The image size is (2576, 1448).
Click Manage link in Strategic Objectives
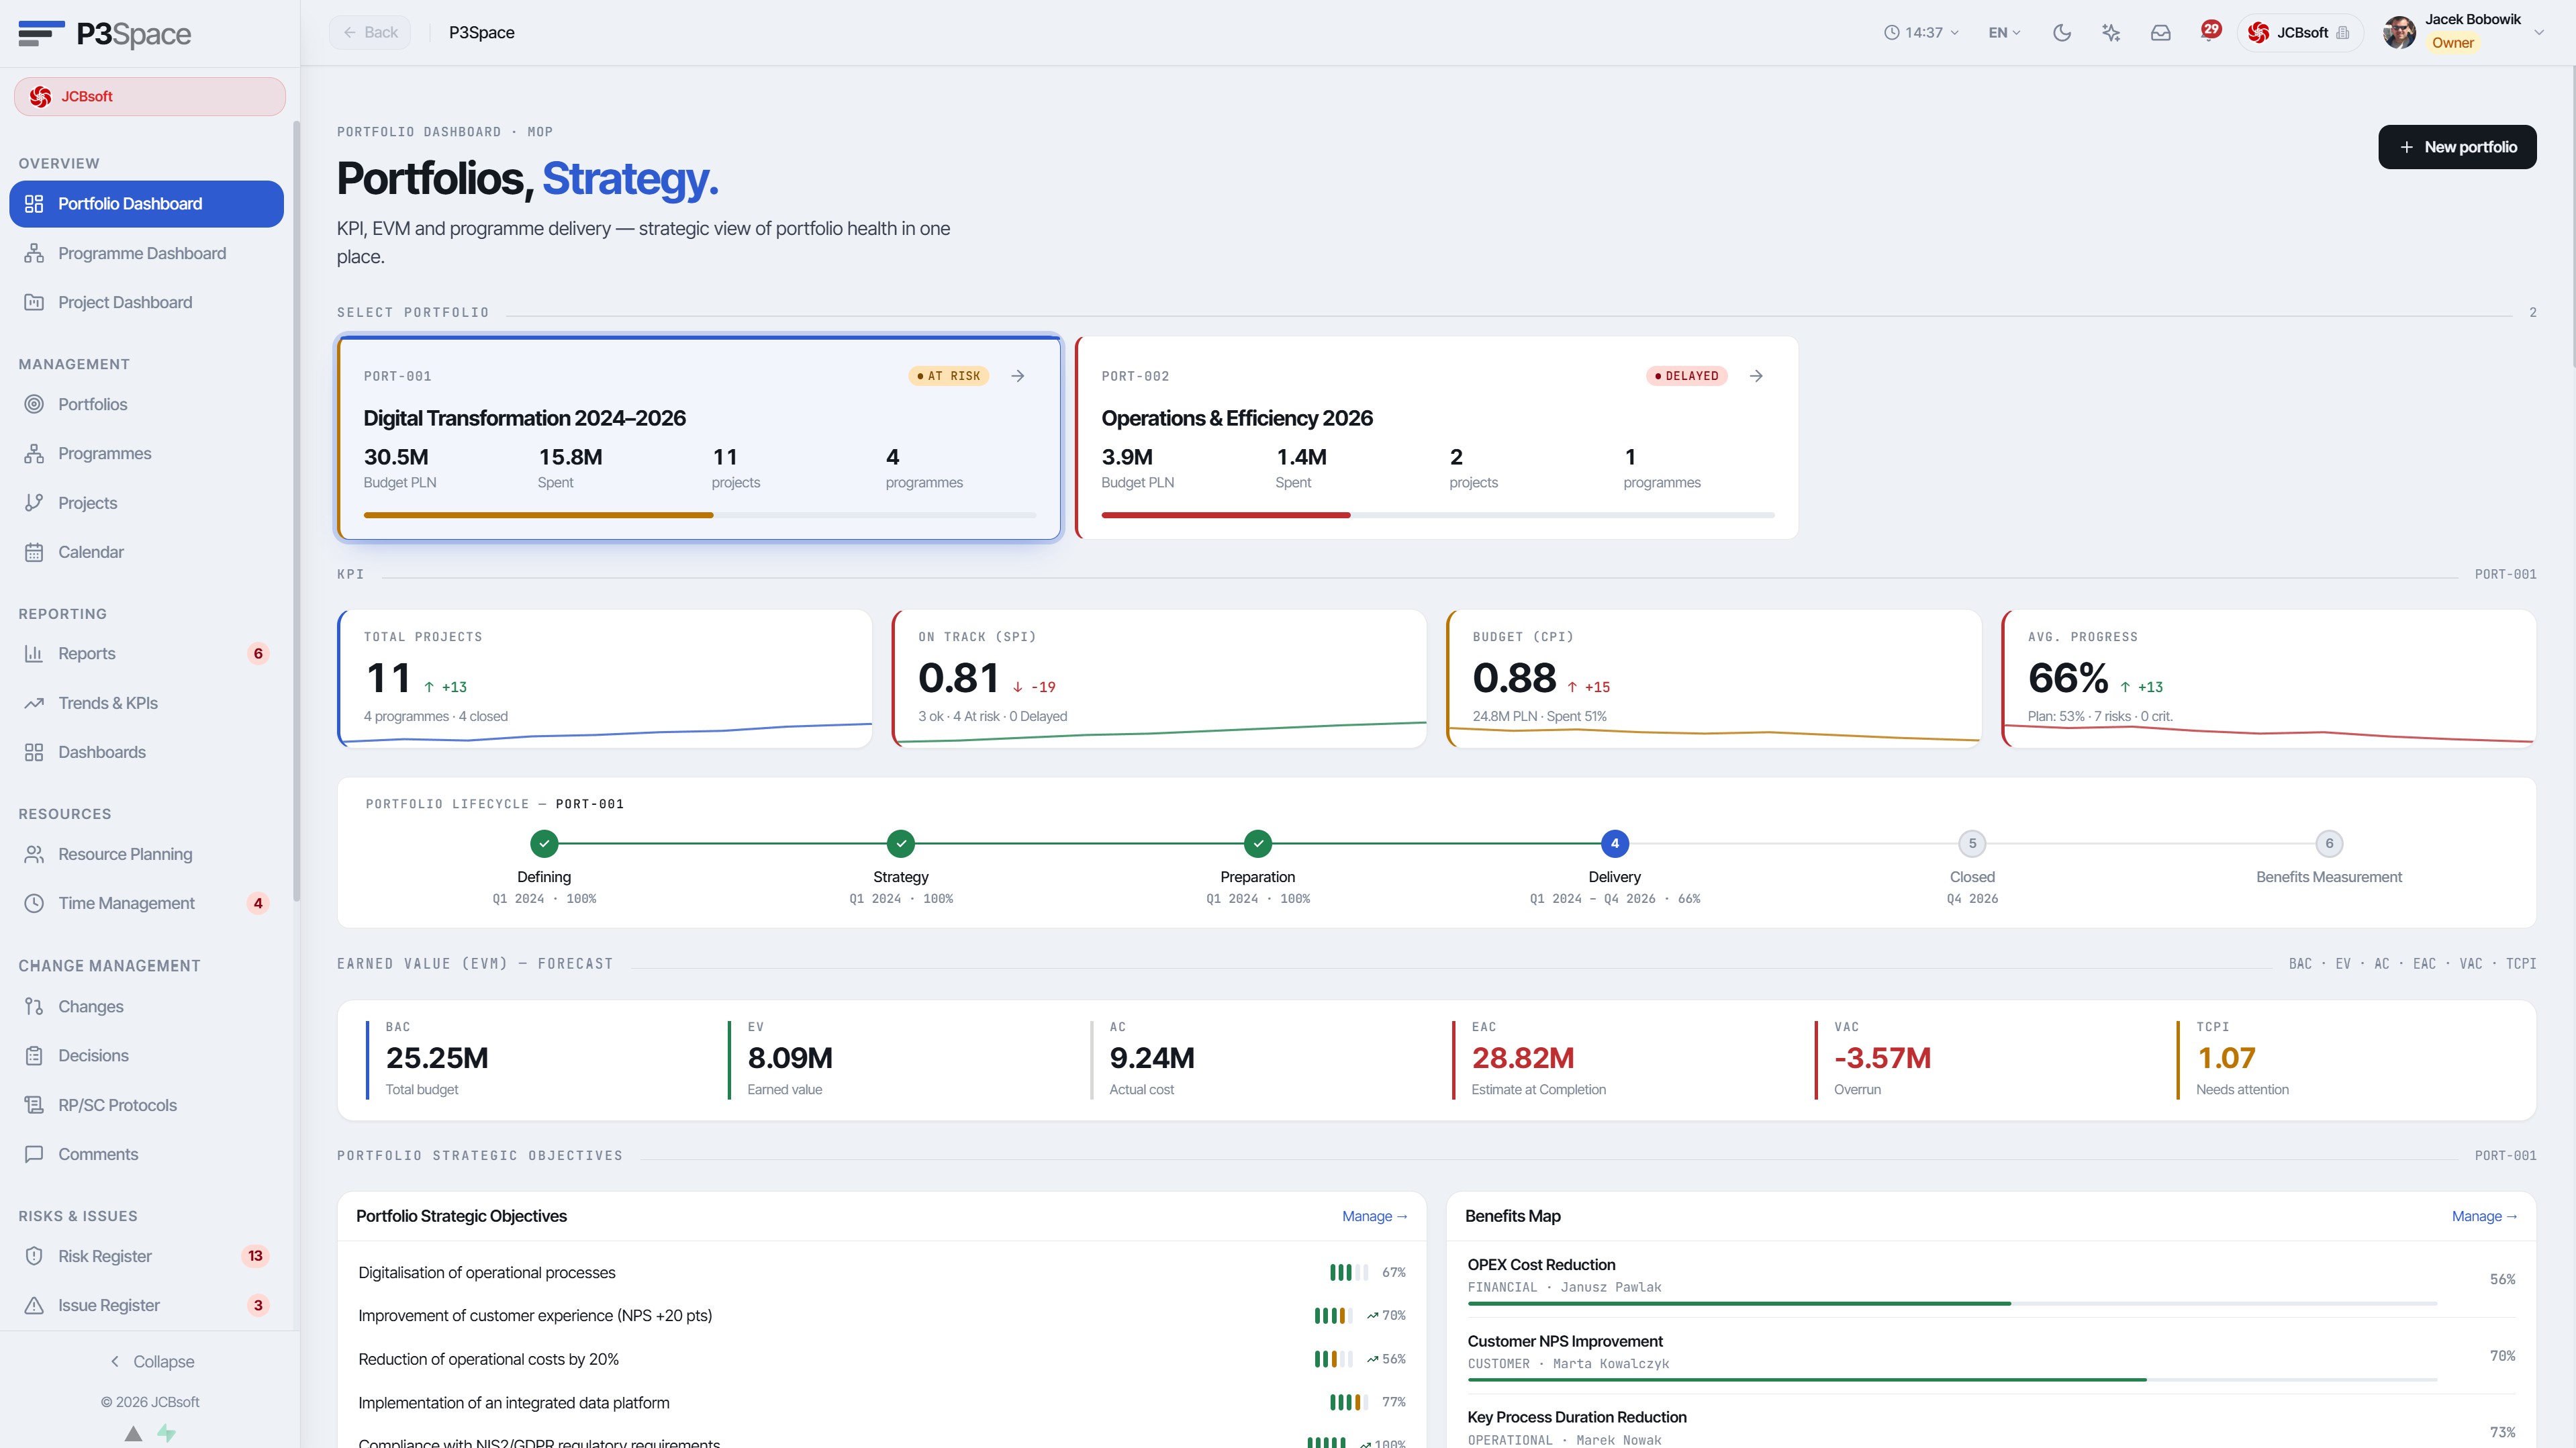click(x=1374, y=1216)
